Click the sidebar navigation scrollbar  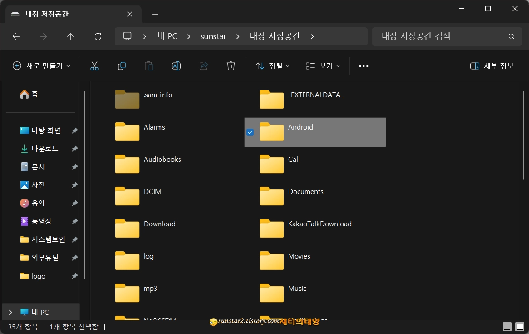tap(84, 185)
